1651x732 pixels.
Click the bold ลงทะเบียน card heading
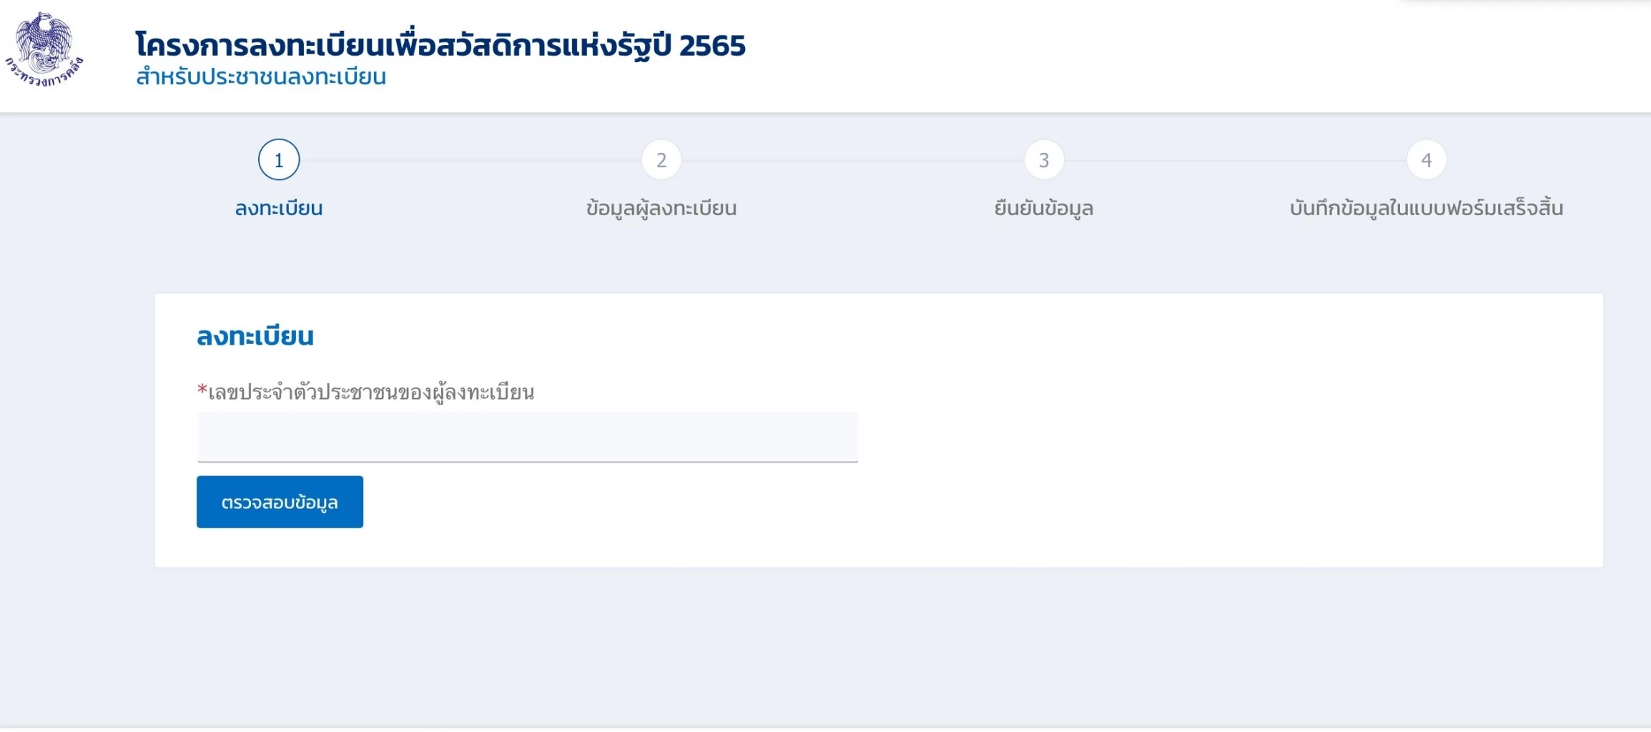tap(255, 336)
